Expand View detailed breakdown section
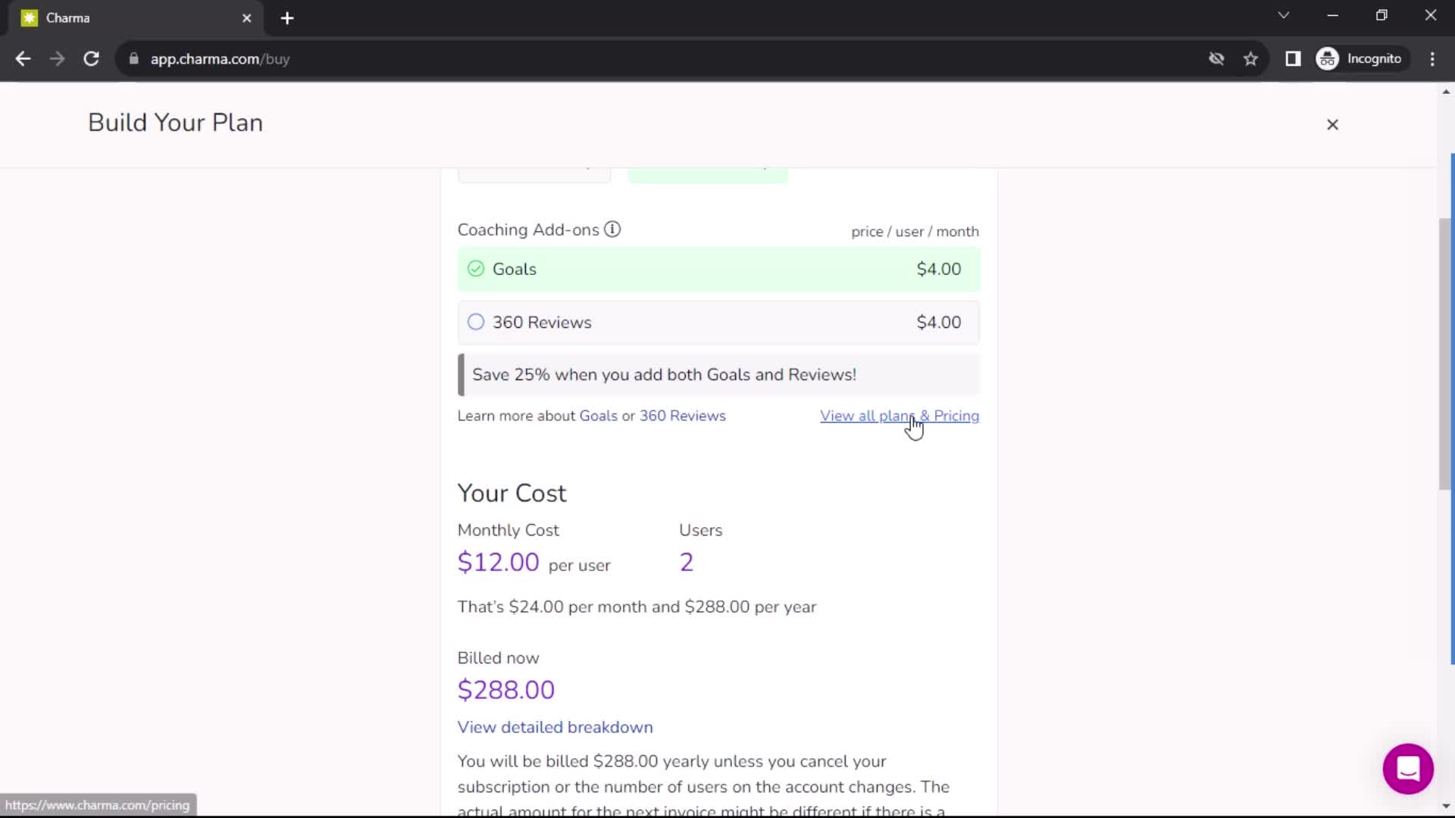1455x818 pixels. [555, 727]
